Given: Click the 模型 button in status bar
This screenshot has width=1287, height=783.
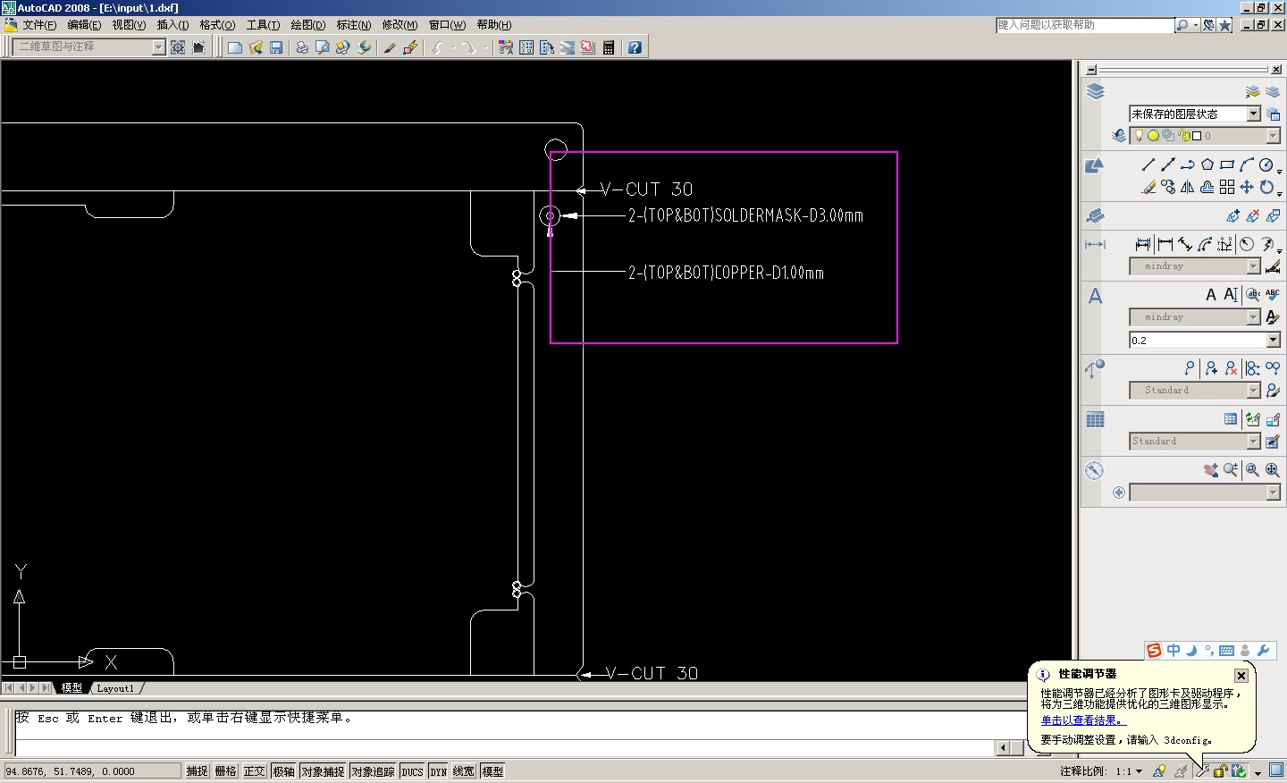Looking at the screenshot, I should (492, 770).
